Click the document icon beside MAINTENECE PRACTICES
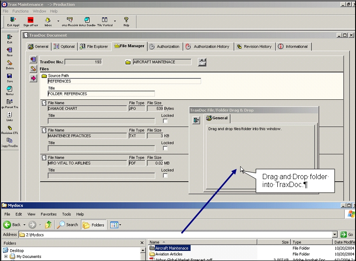Viewport: 356px width, 261px height. 44,130
